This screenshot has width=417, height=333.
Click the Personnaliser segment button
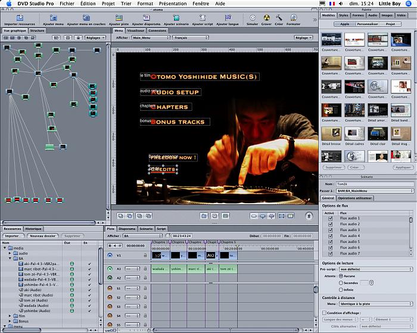click(368, 24)
